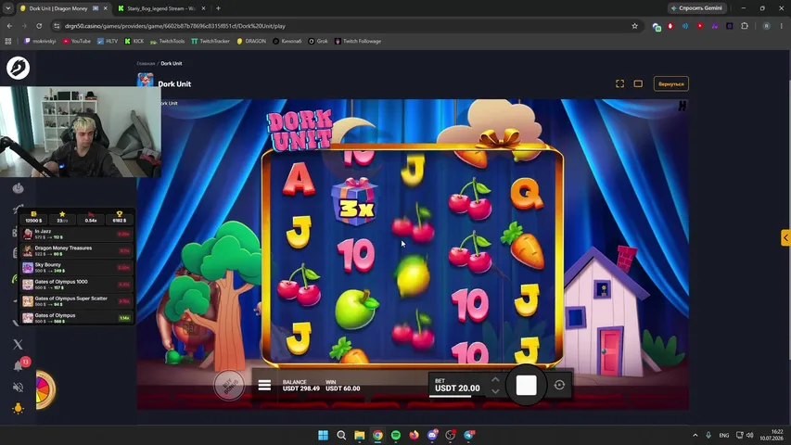Open the TwitchTracker bookmark
Image resolution: width=791 pixels, height=445 pixels.
[x=211, y=42]
